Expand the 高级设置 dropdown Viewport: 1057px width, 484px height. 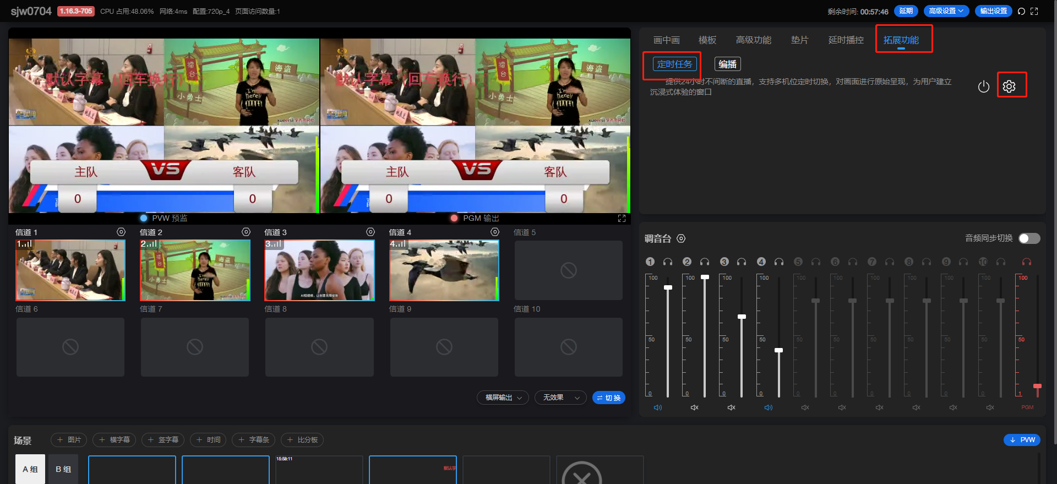[x=946, y=11]
